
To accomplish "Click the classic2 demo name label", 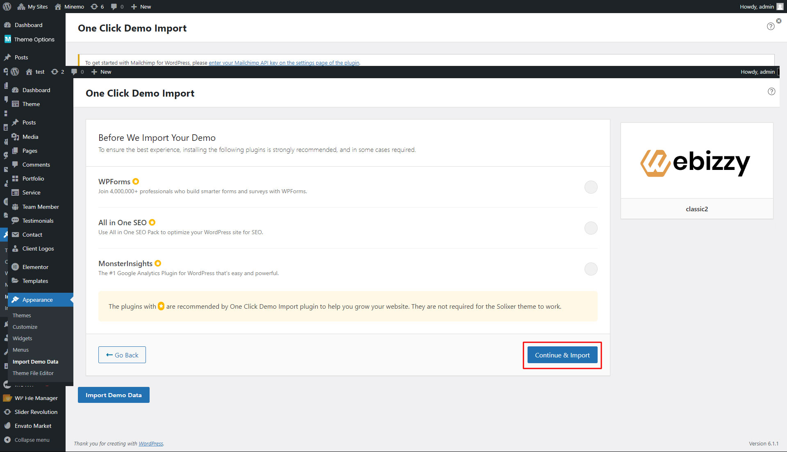I will (697, 209).
